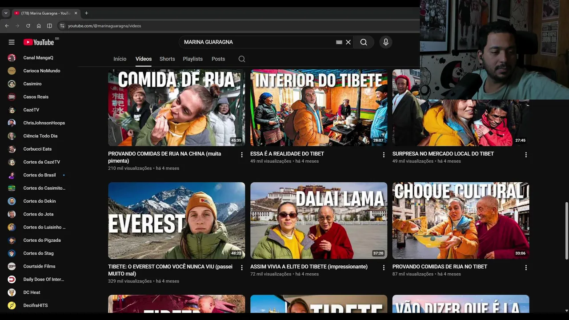569x320 pixels.
Task: Switch to the Início tab
Action: coord(120,59)
